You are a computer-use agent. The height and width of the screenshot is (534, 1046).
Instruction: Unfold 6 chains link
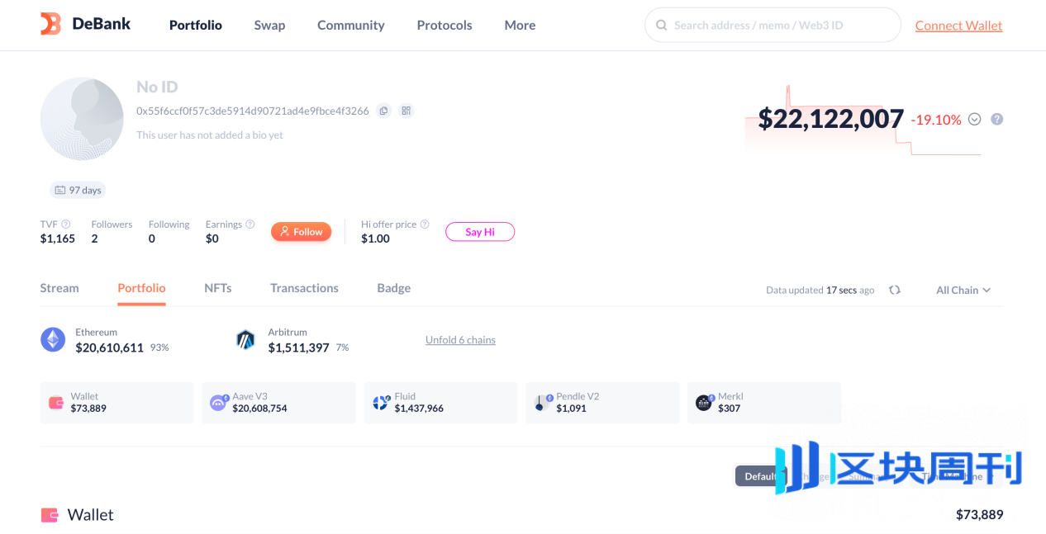coord(460,340)
